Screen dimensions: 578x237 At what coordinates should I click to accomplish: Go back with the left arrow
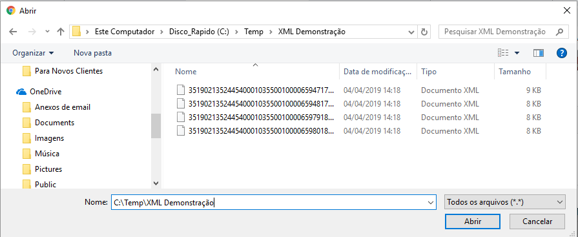coord(13,32)
